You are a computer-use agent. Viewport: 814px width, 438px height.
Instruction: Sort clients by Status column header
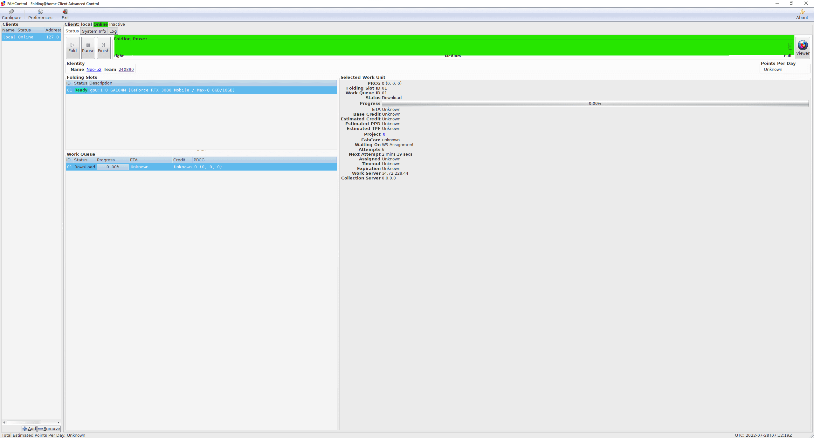tap(31, 30)
